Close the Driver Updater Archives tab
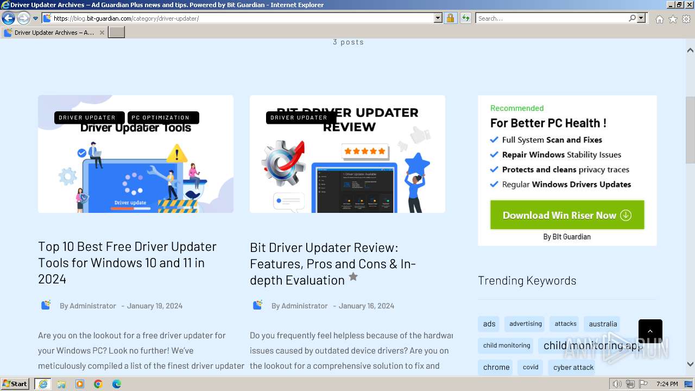The image size is (695, 391). click(102, 33)
